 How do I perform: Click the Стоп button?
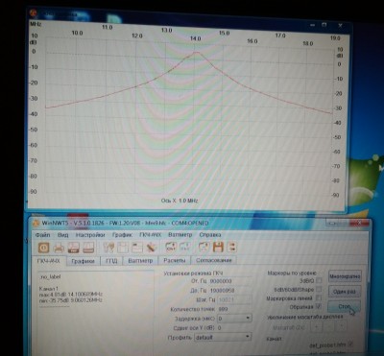(344, 306)
